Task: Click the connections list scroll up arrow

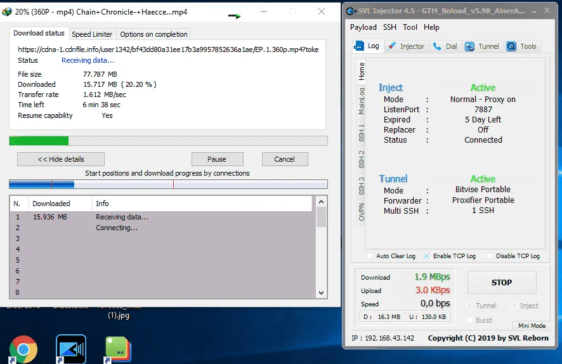Action: tap(321, 202)
